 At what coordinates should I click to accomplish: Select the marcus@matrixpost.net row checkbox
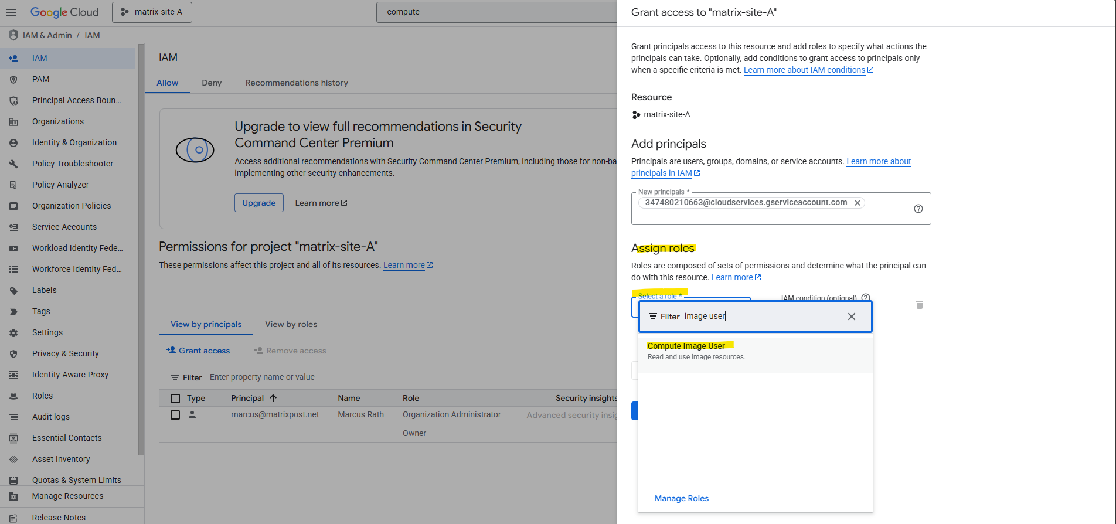point(175,415)
